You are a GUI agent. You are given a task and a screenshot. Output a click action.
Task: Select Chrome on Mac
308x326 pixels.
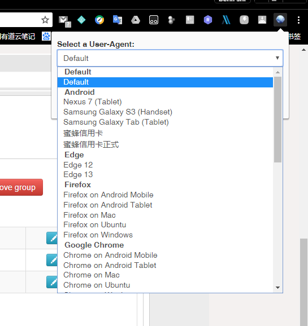(x=165, y=275)
